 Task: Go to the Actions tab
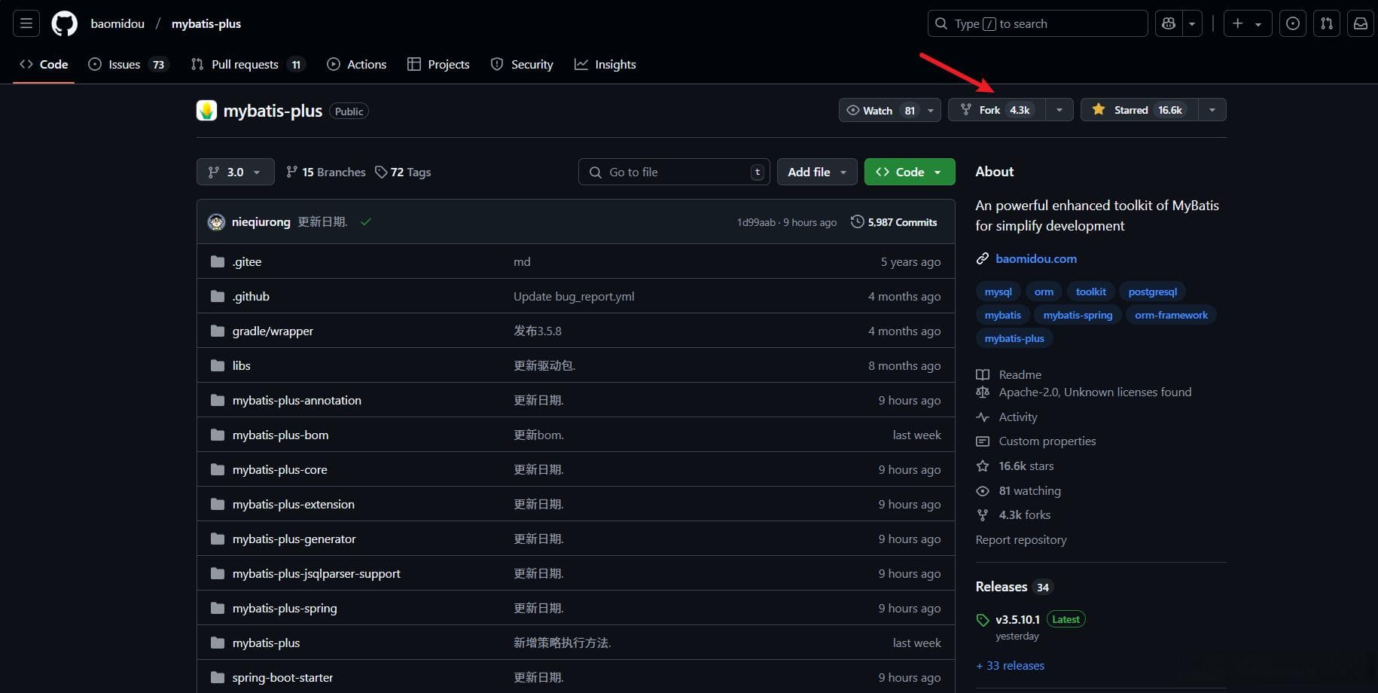357,64
